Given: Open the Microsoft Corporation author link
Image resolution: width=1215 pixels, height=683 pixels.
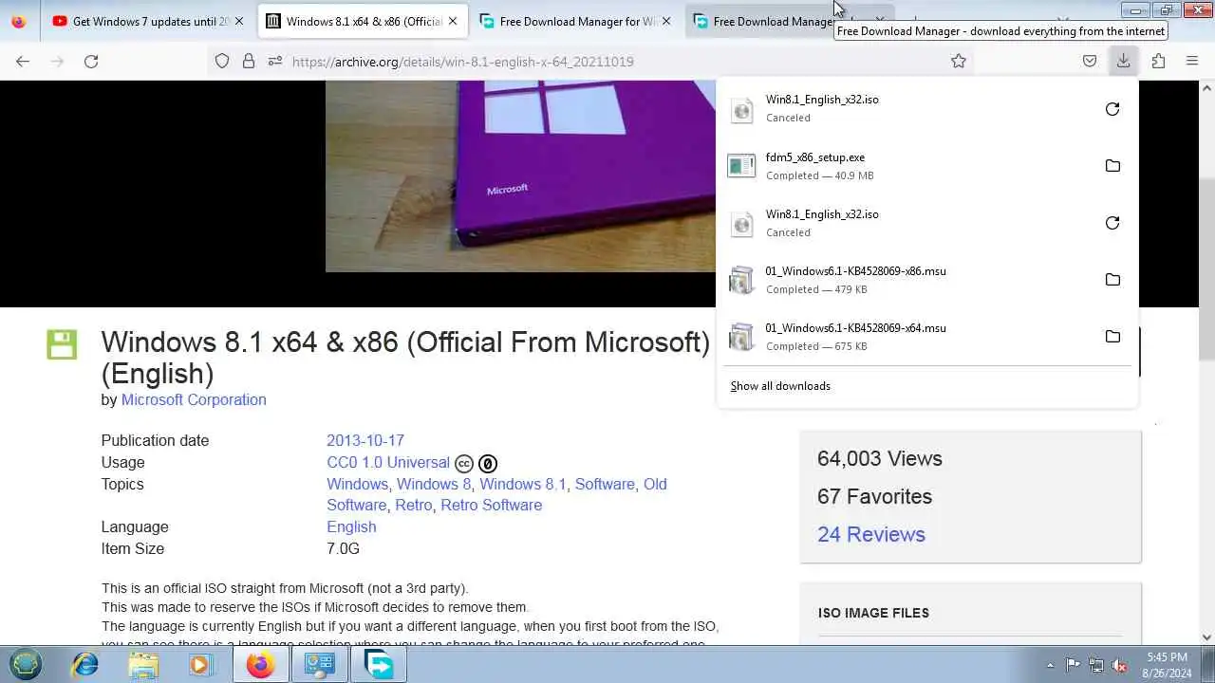Looking at the screenshot, I should (194, 399).
